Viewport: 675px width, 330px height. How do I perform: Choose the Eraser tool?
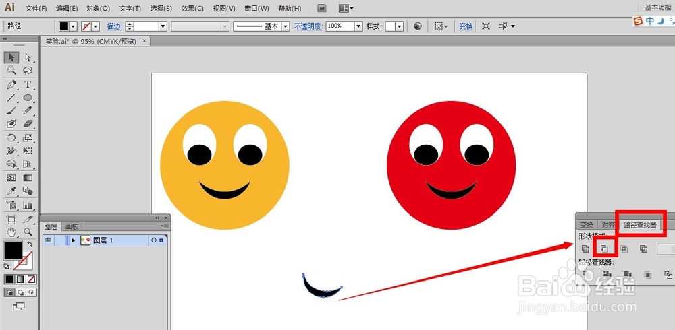click(x=28, y=124)
